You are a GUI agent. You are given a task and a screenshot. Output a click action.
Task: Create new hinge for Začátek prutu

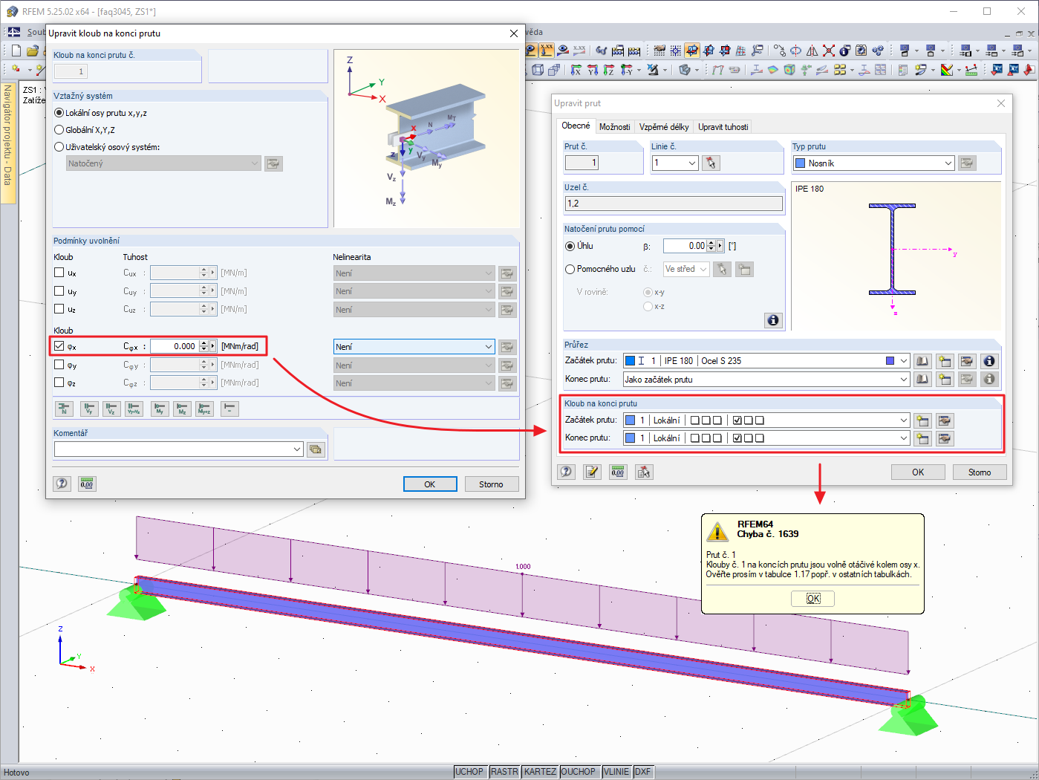coord(922,420)
